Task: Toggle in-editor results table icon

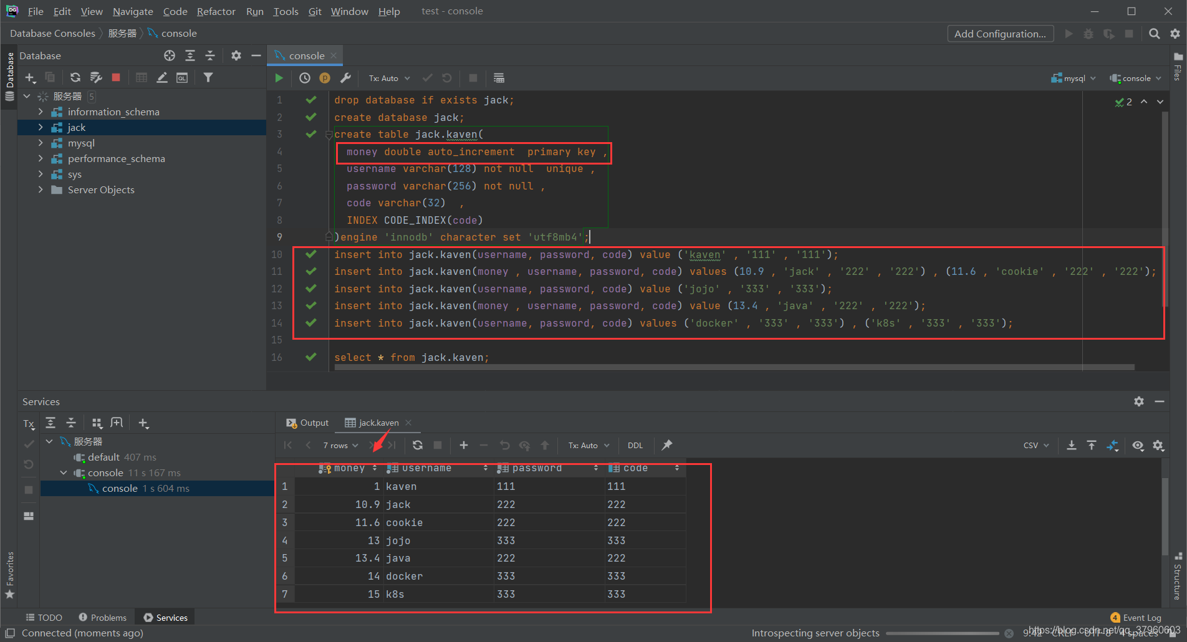Action: point(499,78)
